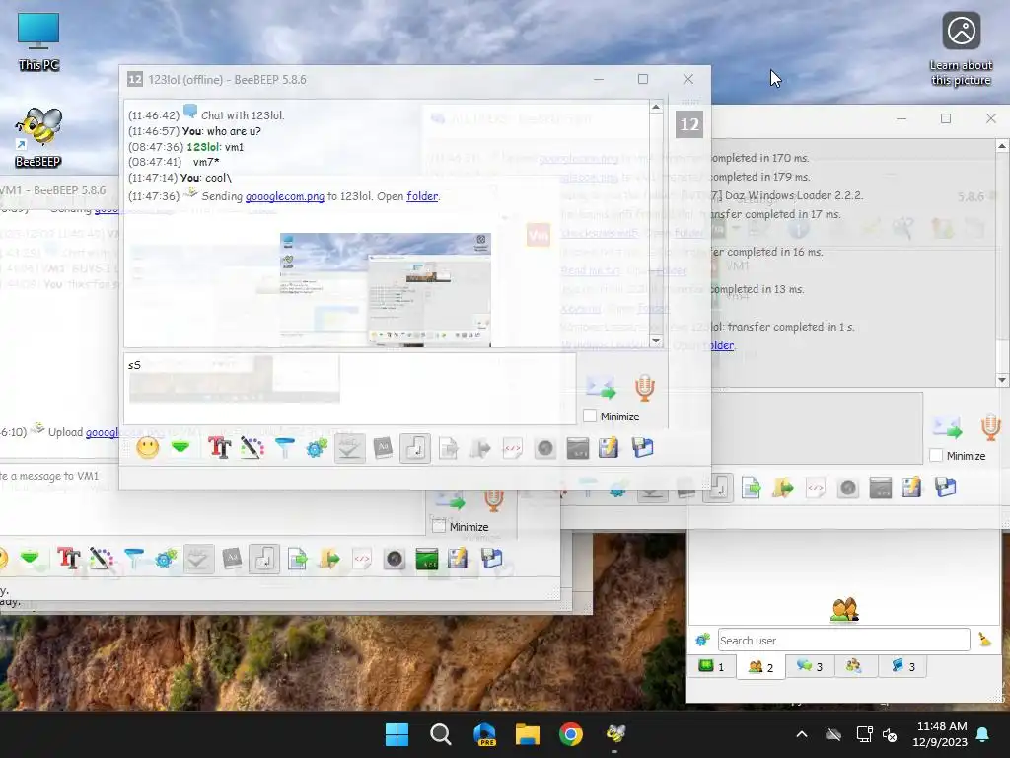Image resolution: width=1010 pixels, height=758 pixels.
Task: Click blue floppy disks icon in 123lol chat
Action: (642, 447)
